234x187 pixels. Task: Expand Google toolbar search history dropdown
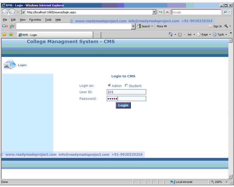tap(133, 26)
